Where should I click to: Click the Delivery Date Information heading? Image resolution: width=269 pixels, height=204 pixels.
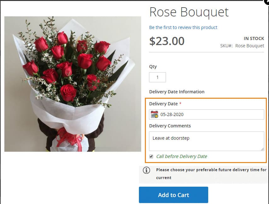point(177,92)
